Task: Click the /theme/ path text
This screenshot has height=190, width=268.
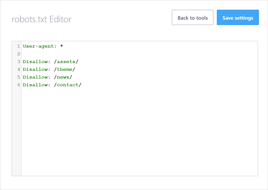Action: [65, 69]
